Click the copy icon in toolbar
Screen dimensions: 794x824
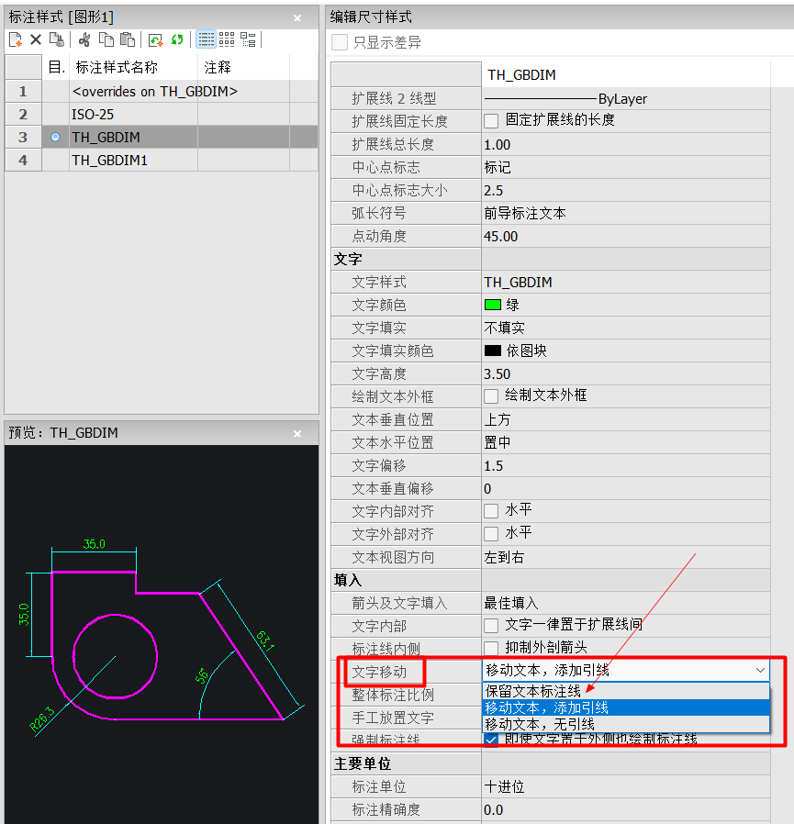point(106,39)
